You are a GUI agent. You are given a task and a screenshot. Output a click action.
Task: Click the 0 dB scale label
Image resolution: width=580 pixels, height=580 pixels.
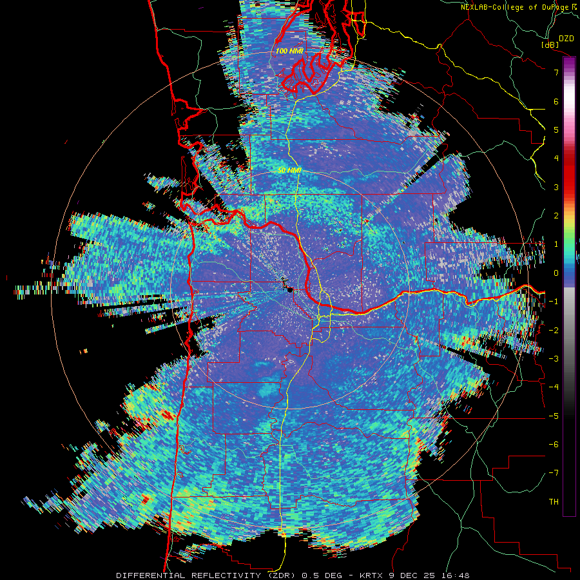pyautogui.click(x=556, y=273)
